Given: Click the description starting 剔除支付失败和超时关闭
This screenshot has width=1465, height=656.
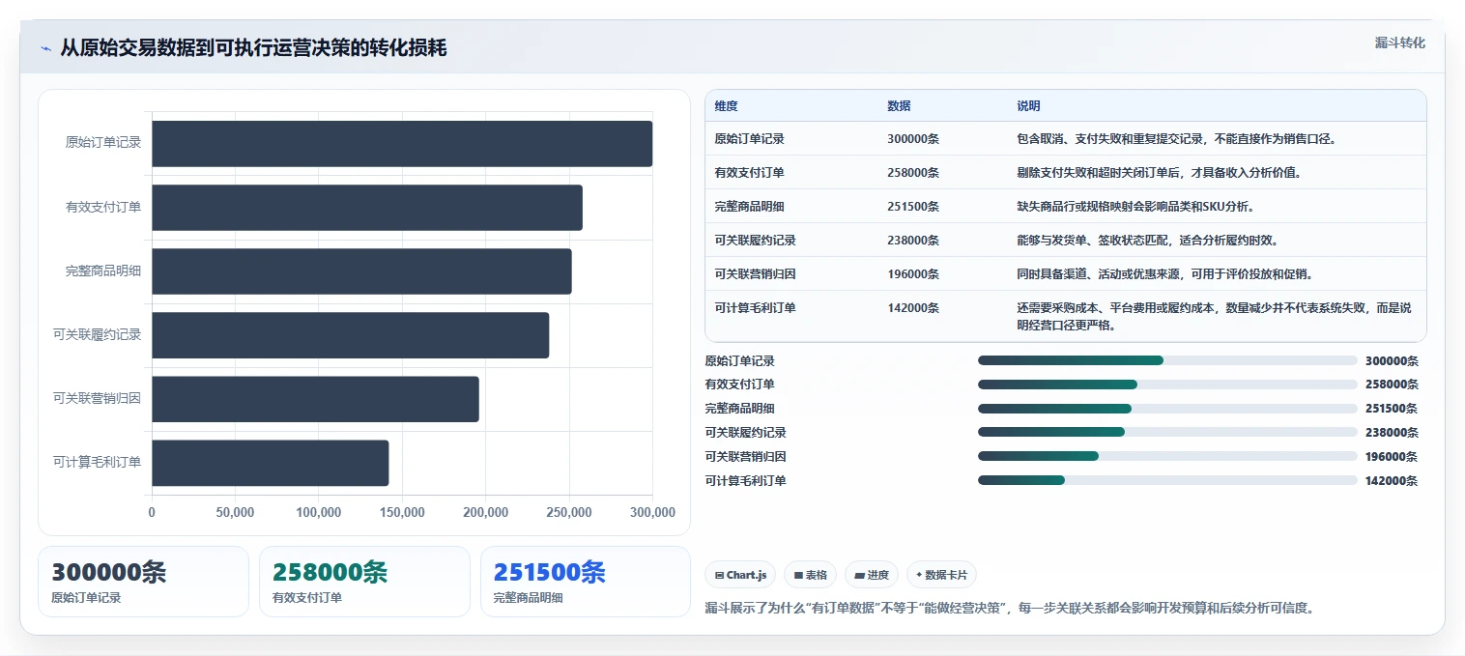Looking at the screenshot, I should [x=1159, y=173].
